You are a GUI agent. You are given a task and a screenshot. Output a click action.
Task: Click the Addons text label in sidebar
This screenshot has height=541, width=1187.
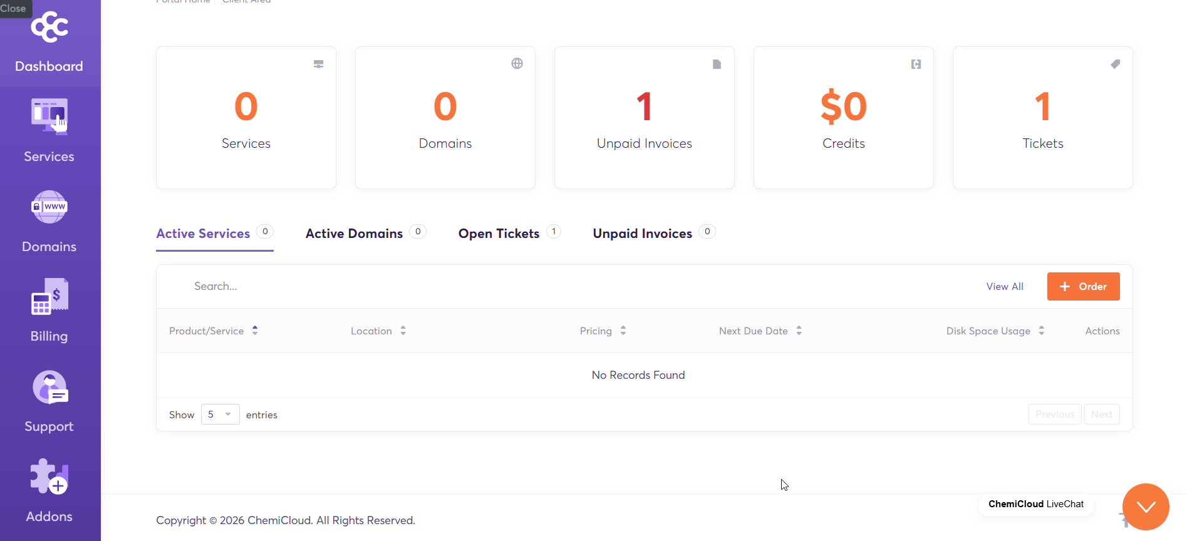pos(49,517)
